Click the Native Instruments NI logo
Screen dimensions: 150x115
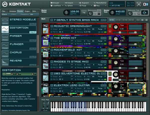[145, 4]
